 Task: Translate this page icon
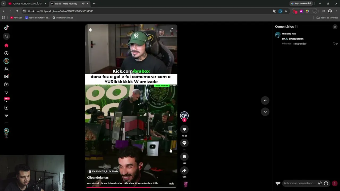point(274,11)
